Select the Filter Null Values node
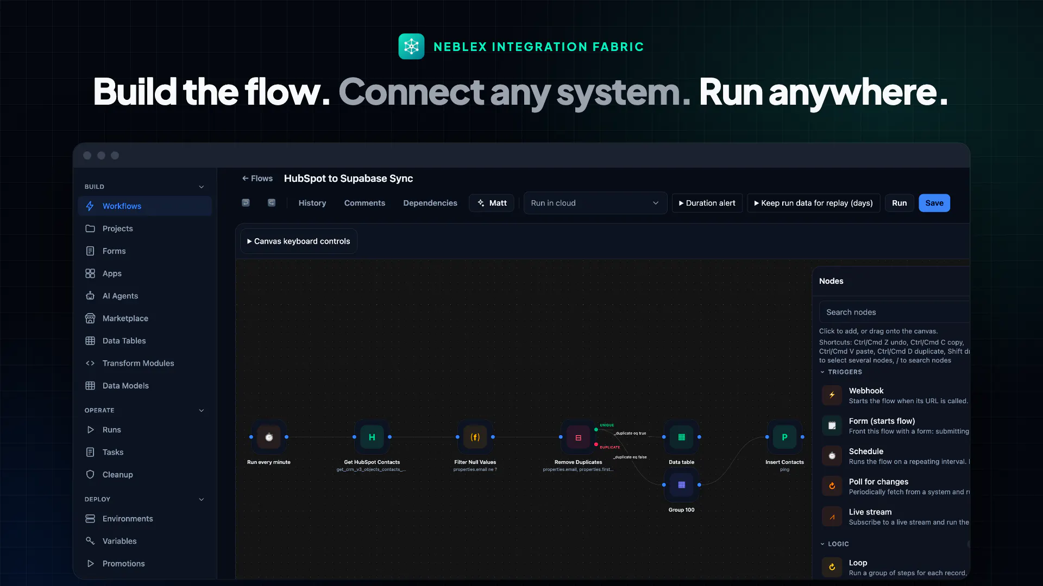The height and width of the screenshot is (586, 1043). pyautogui.click(x=475, y=437)
